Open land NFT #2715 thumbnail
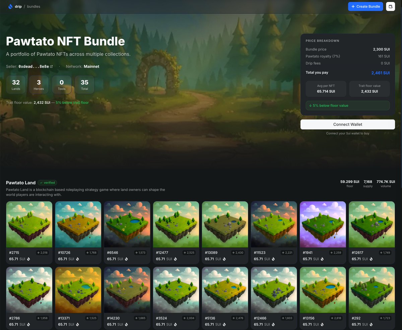 tap(29, 224)
